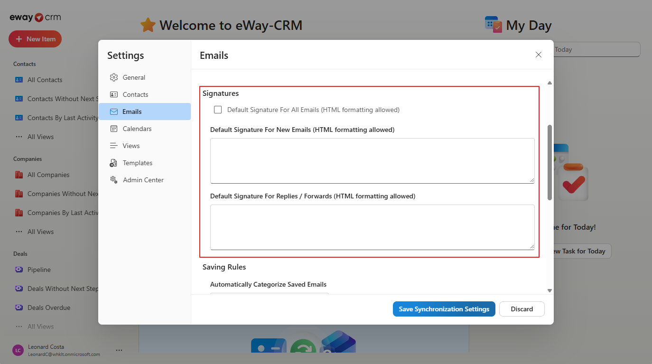This screenshot has height=364, width=652.
Task: Click the Discard button
Action: pyautogui.click(x=522, y=309)
